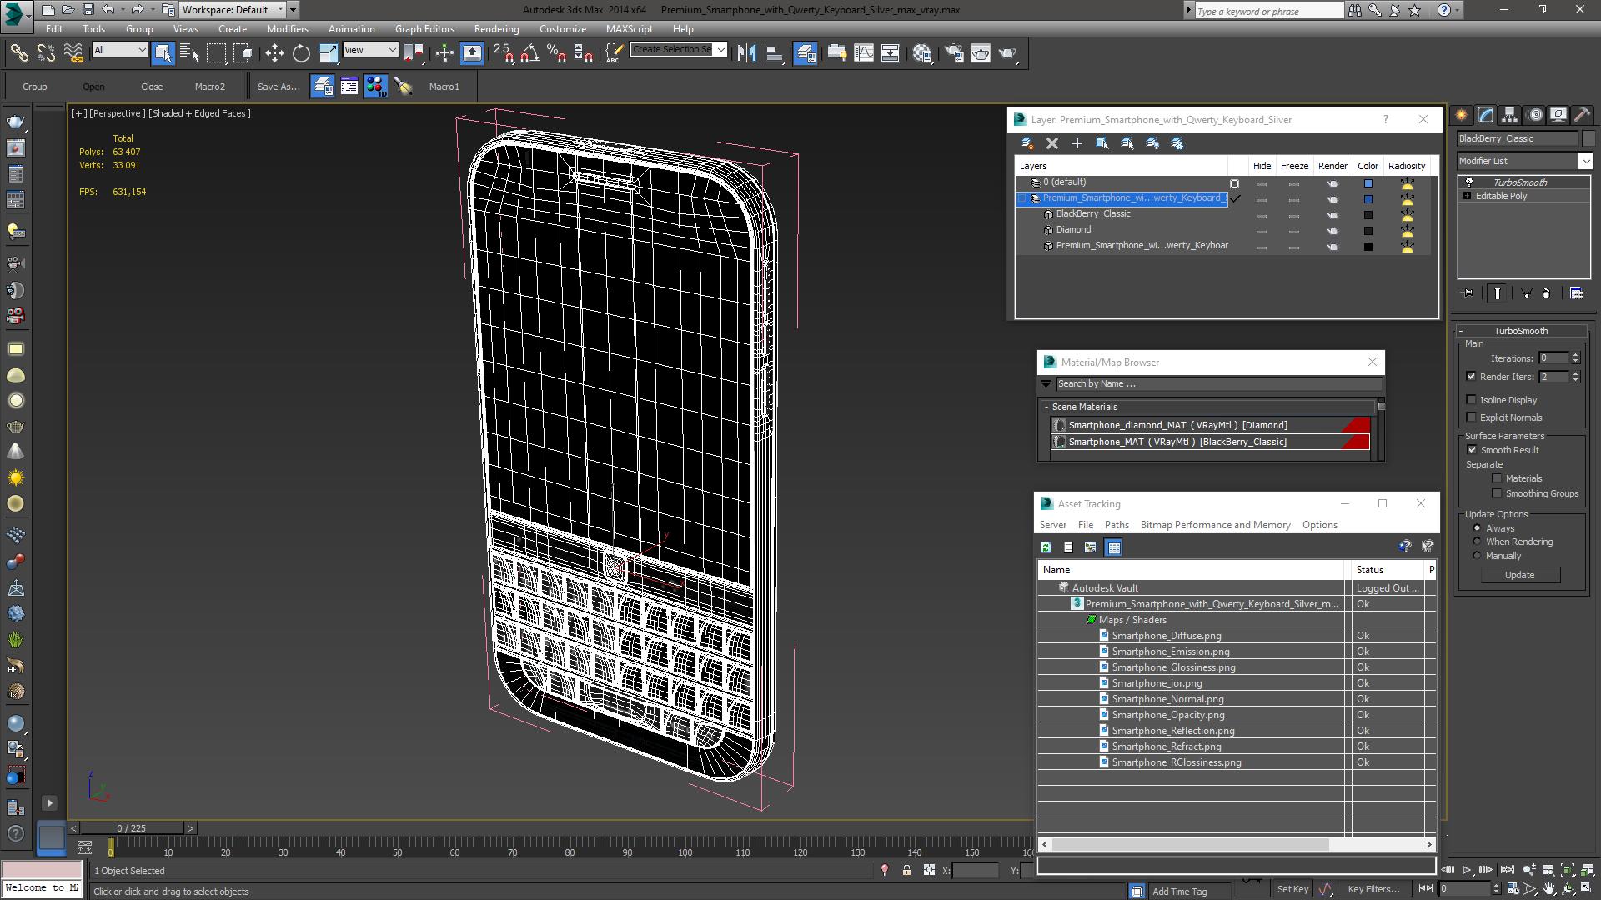The height and width of the screenshot is (900, 1601).
Task: Add selected objects to layer with plus icon
Action: click(x=1077, y=143)
